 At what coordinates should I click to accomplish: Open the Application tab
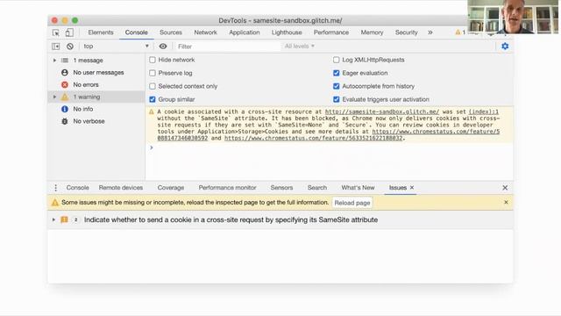tap(245, 32)
